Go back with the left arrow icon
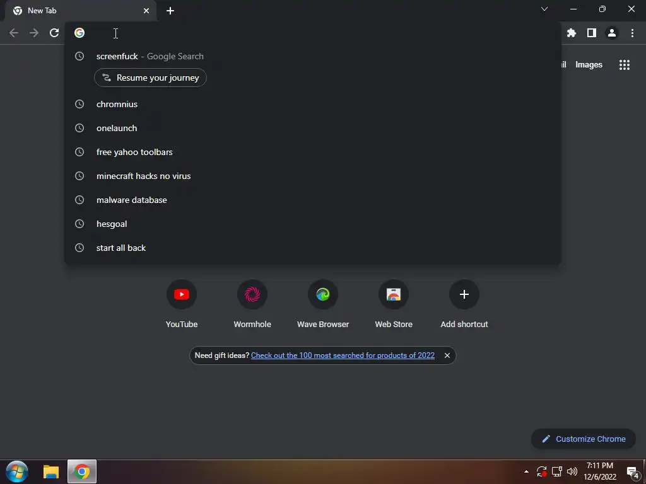 (x=14, y=33)
